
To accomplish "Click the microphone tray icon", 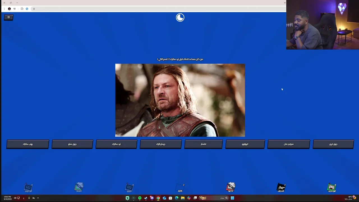I will [x=29, y=198].
